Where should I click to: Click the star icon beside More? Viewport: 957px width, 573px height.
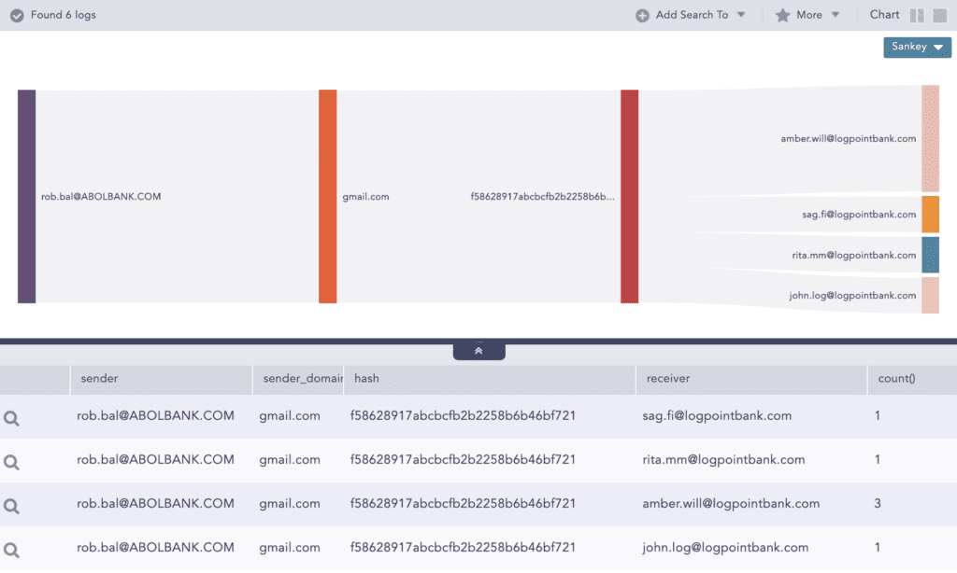click(x=782, y=15)
